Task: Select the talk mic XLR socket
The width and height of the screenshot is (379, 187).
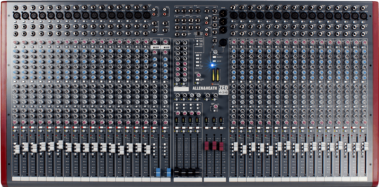Action: [223, 43]
